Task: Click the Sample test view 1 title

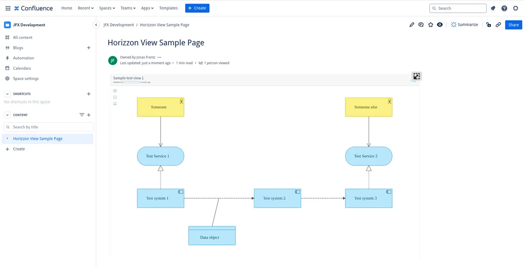Action: pos(128,78)
